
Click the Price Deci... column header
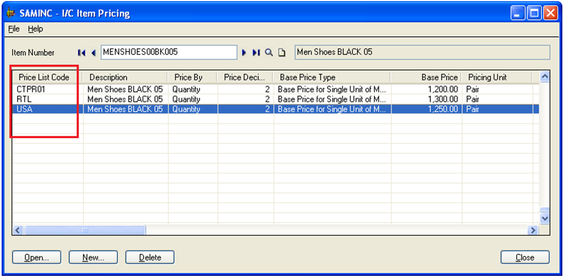245,77
